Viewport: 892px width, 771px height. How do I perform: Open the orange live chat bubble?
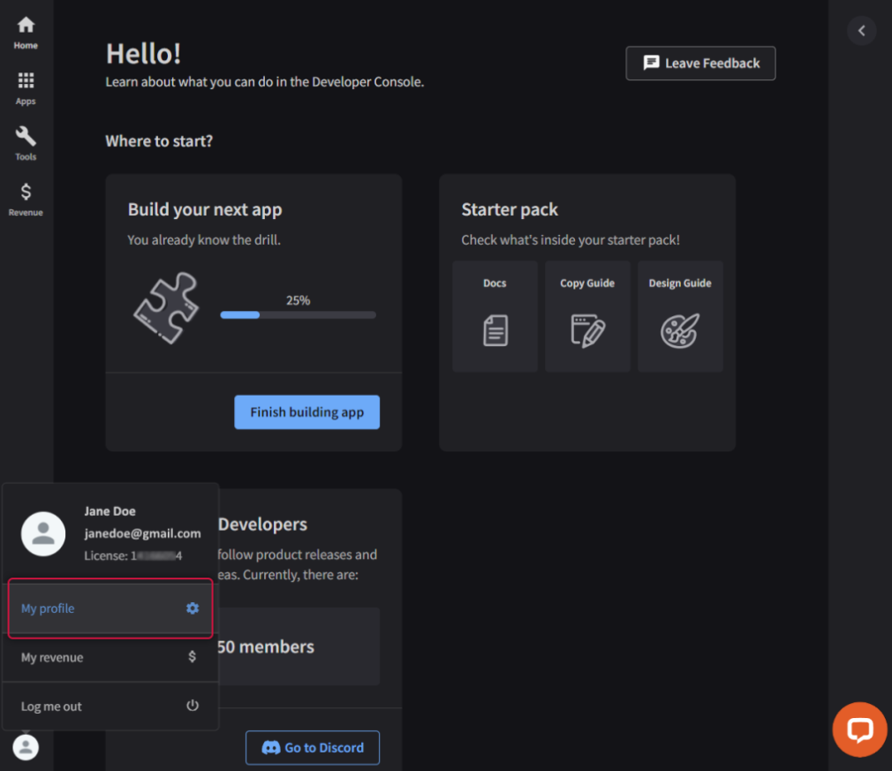(x=859, y=729)
